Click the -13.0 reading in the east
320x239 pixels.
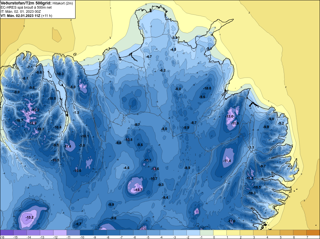229,116
